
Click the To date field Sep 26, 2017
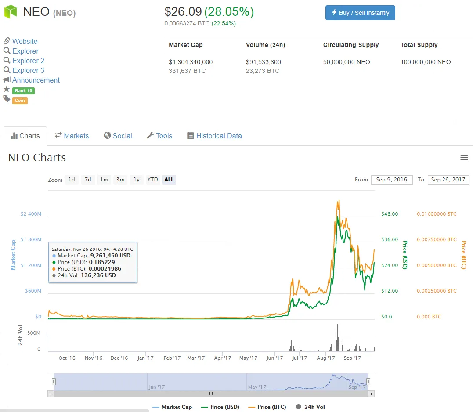pos(448,180)
